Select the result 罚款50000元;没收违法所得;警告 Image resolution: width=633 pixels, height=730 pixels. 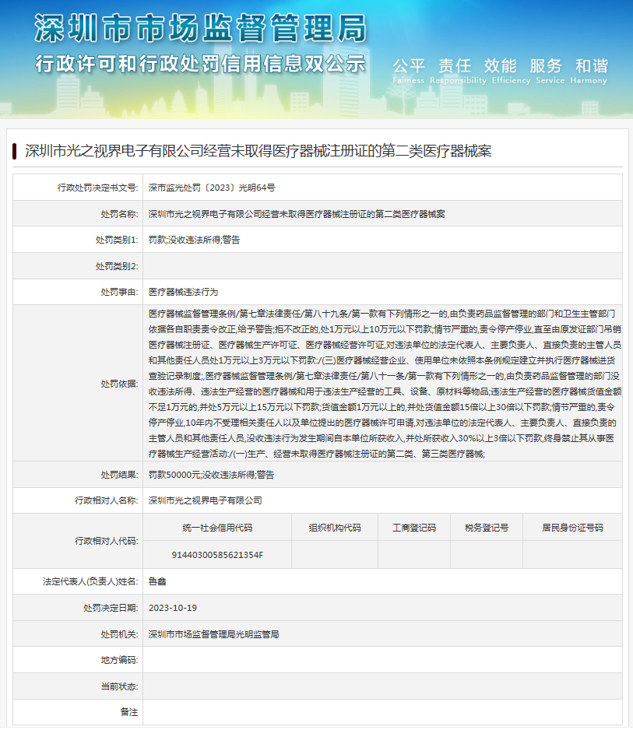[212, 475]
